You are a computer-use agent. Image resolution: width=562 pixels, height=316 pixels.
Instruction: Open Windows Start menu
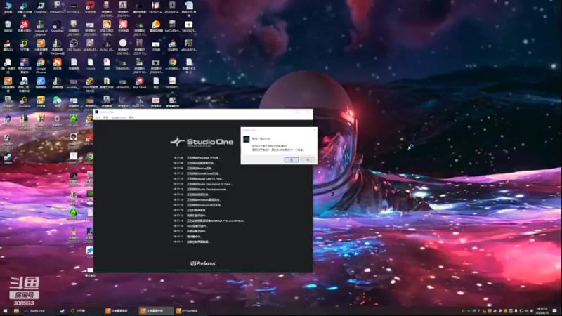5,310
